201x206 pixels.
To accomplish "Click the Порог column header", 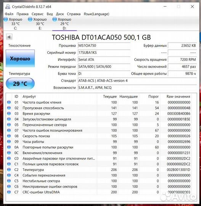I will pos(153,97).
